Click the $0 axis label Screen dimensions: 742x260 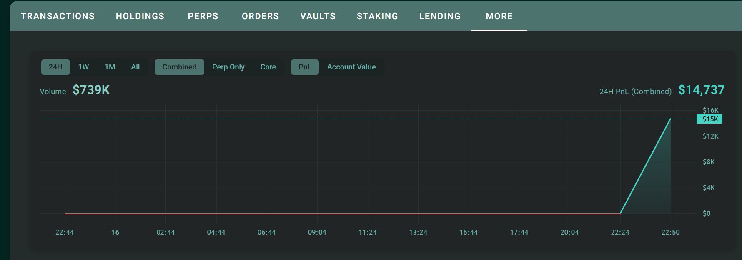coord(707,213)
